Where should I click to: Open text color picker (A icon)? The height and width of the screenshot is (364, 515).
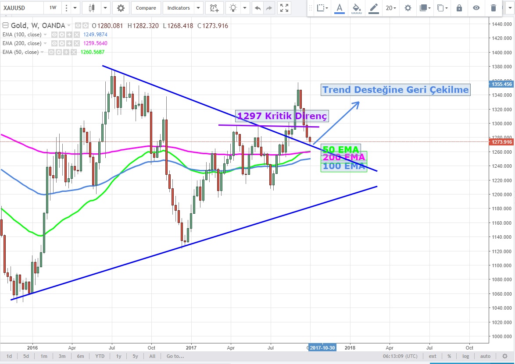point(339,8)
